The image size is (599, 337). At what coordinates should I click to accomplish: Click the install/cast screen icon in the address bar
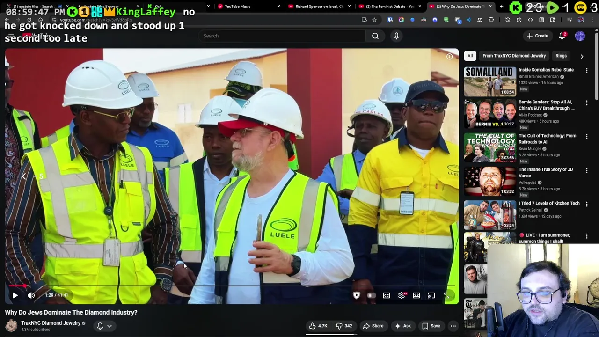(364, 20)
